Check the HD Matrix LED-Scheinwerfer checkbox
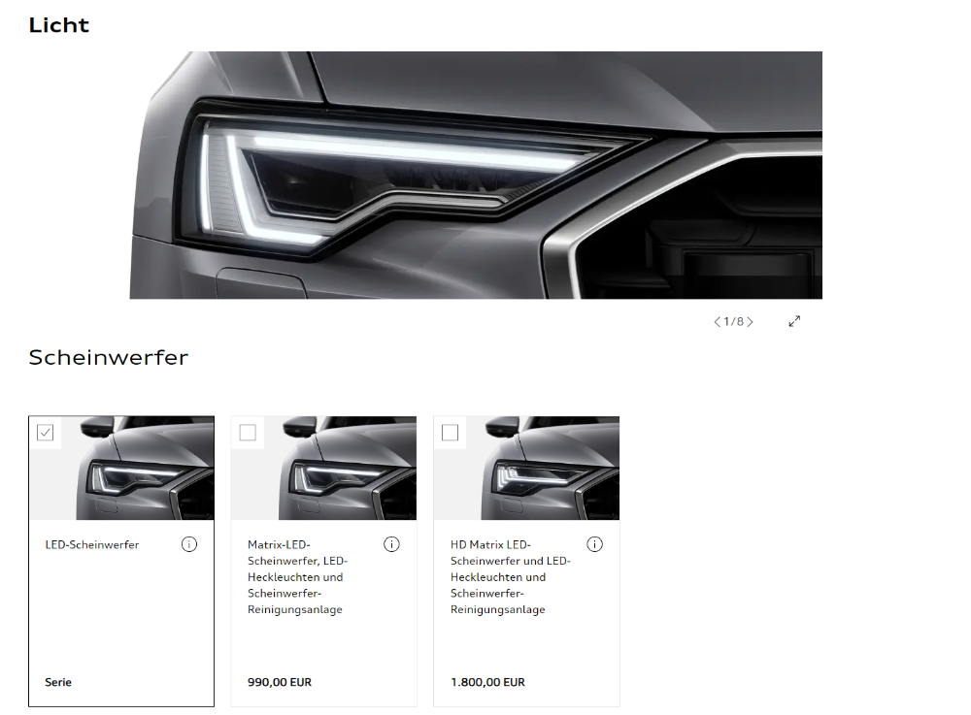The height and width of the screenshot is (715, 971). [x=451, y=433]
